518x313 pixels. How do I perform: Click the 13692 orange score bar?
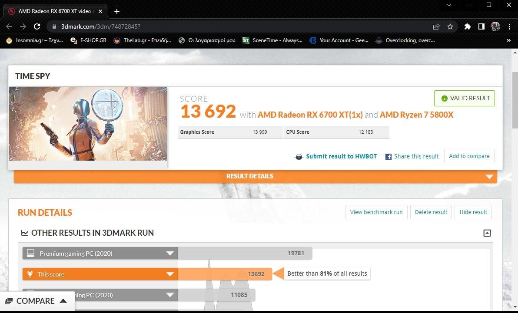(x=225, y=274)
